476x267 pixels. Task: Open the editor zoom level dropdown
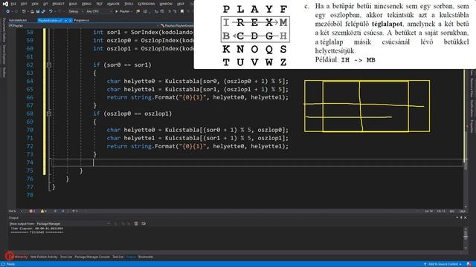coord(15,211)
